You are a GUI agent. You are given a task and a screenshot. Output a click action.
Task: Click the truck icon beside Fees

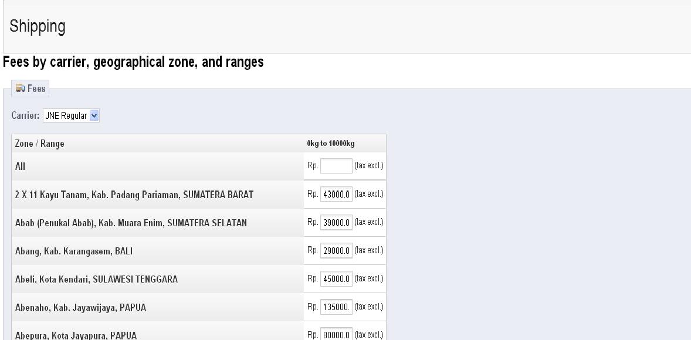click(20, 88)
